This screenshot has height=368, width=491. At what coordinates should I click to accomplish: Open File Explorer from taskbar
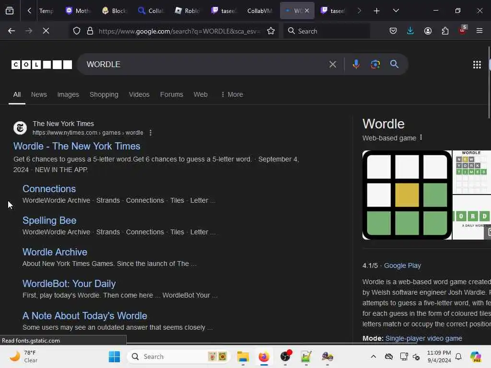pyautogui.click(x=243, y=356)
